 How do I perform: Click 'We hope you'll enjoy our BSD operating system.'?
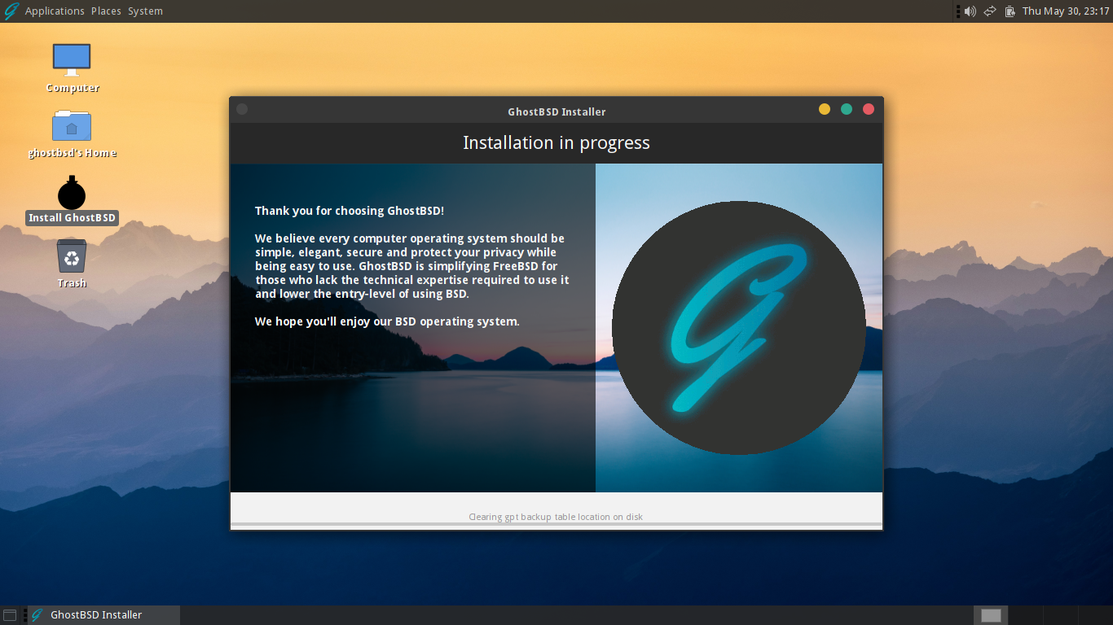point(387,321)
